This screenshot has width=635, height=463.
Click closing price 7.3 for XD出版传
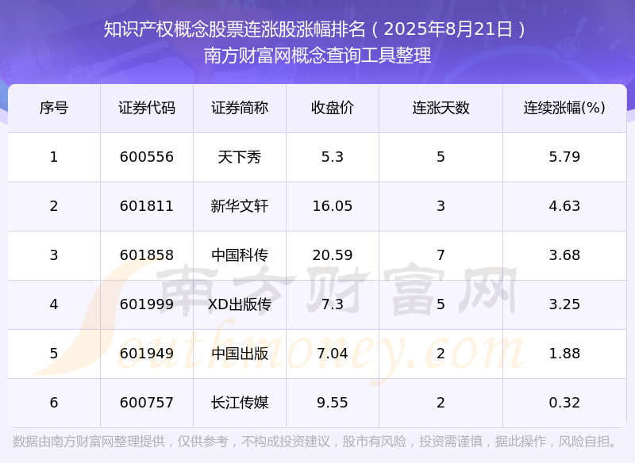(x=333, y=304)
